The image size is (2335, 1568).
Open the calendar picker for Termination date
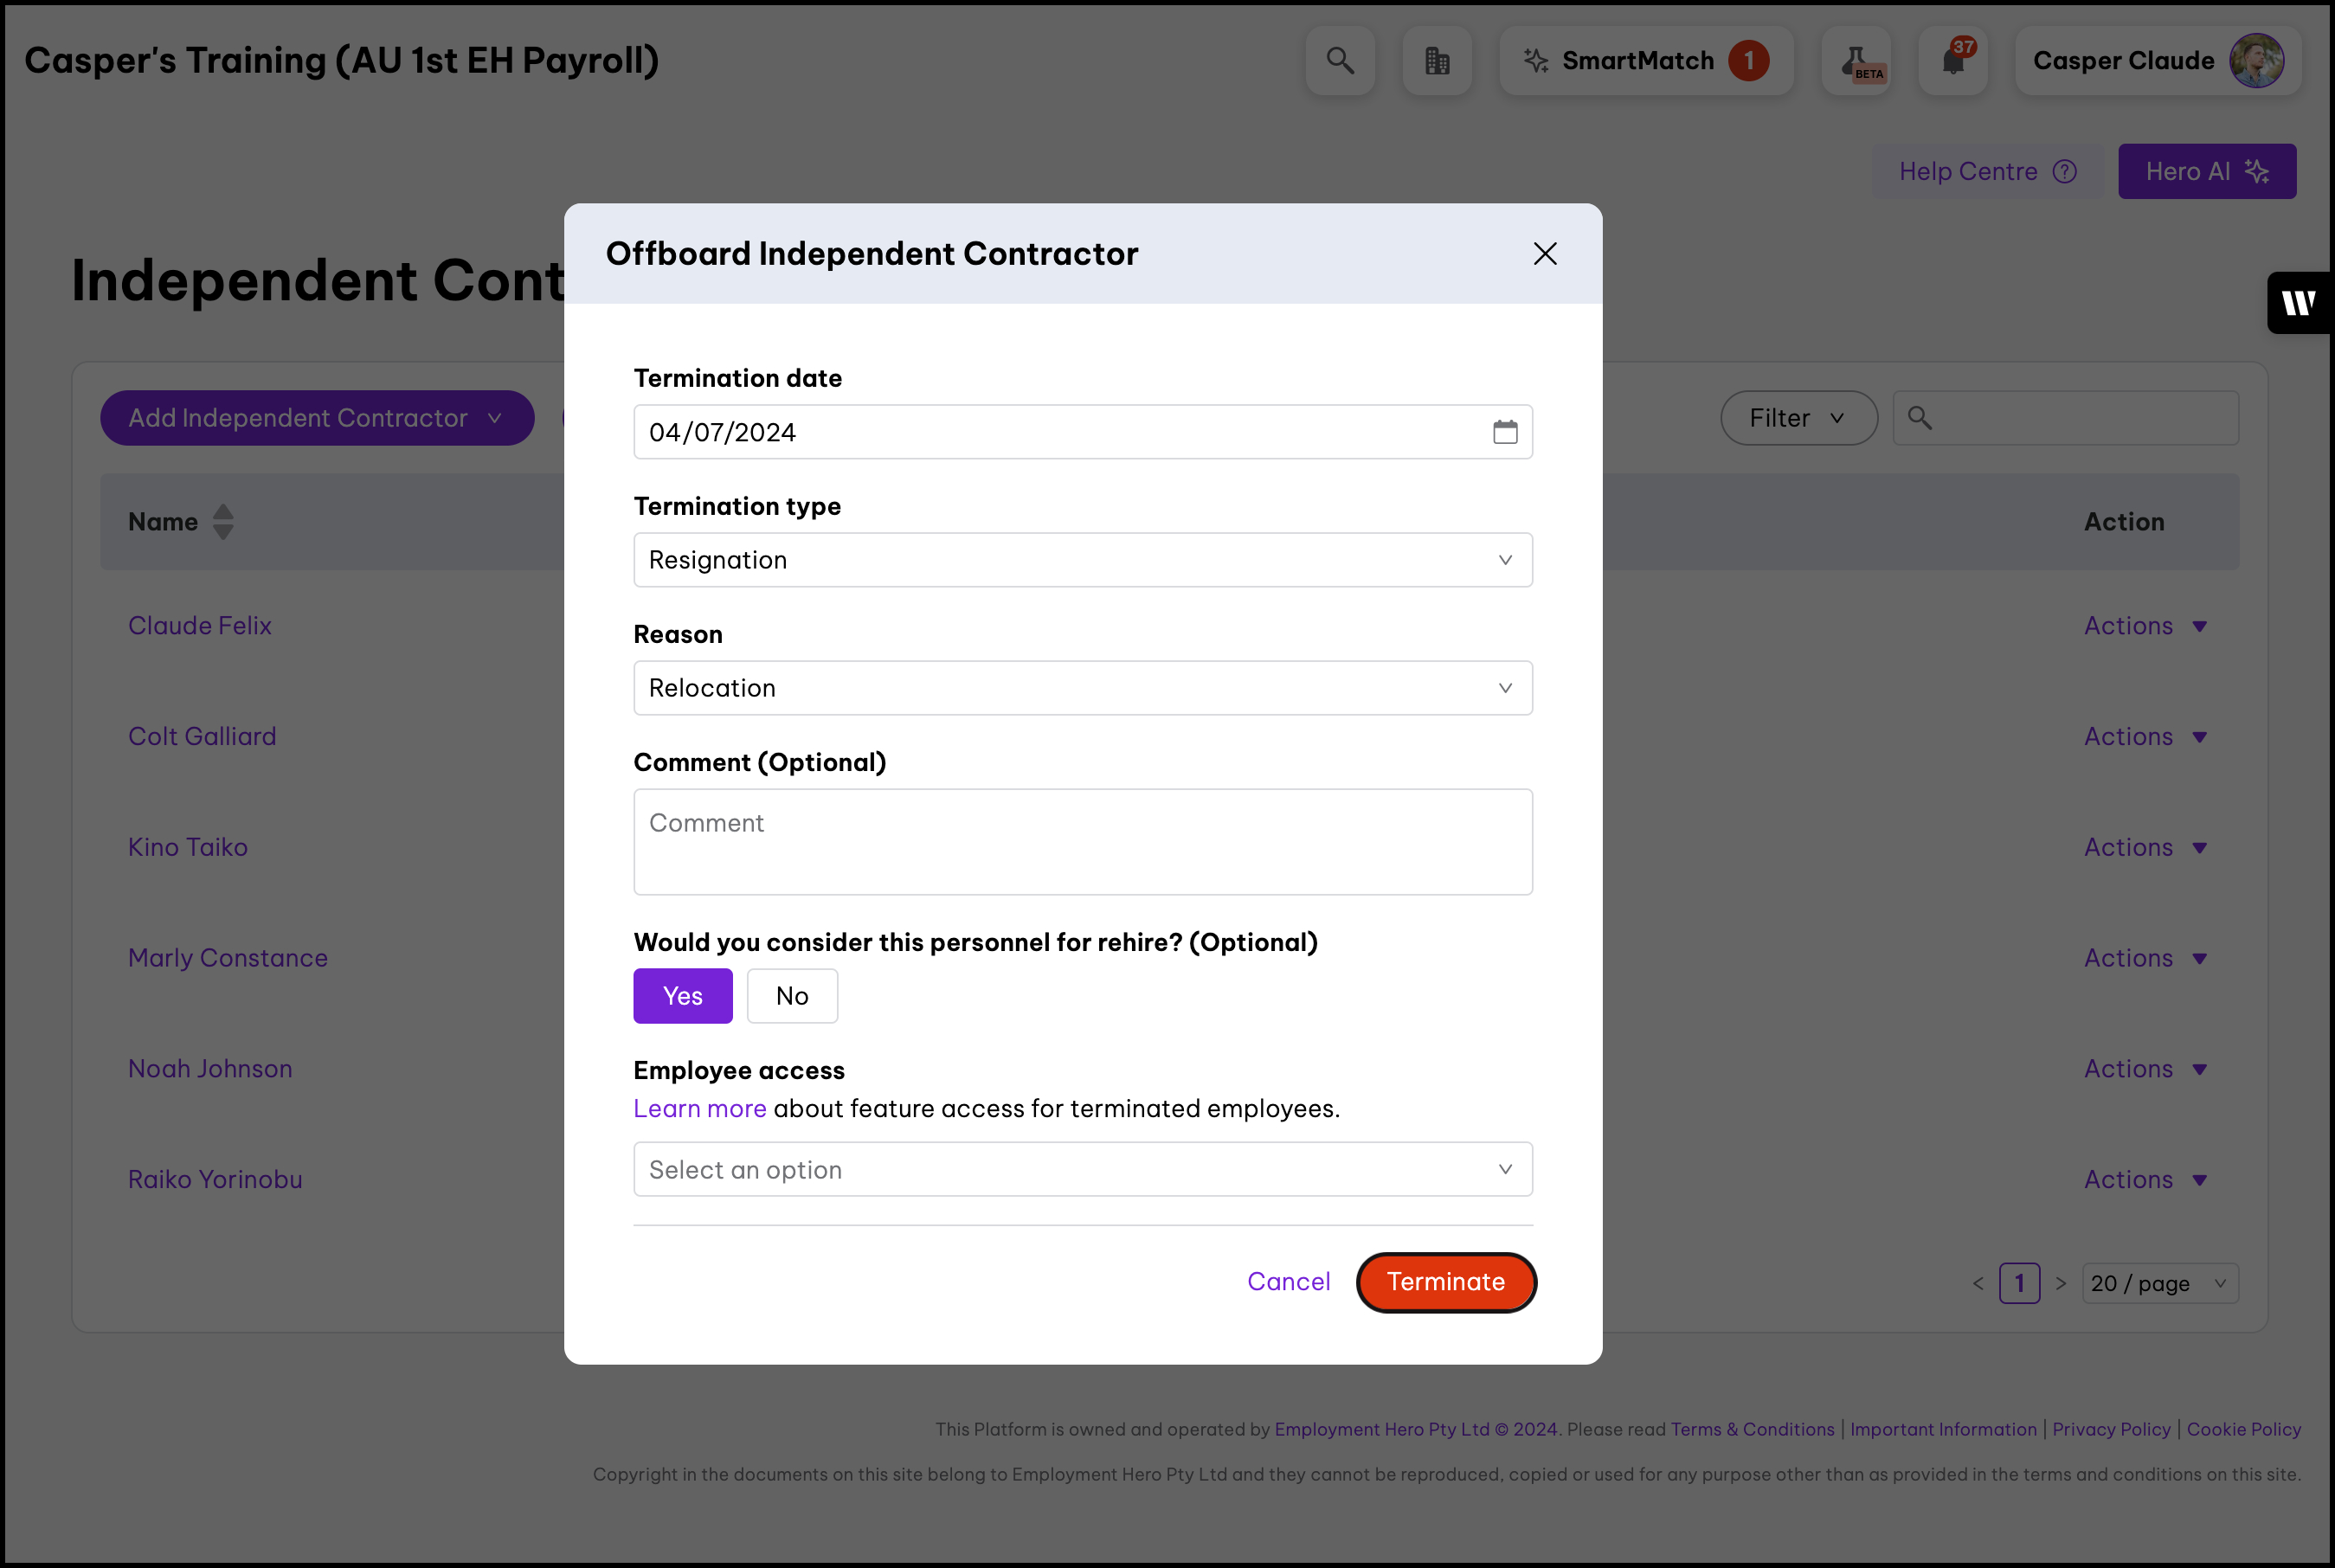coord(1504,432)
